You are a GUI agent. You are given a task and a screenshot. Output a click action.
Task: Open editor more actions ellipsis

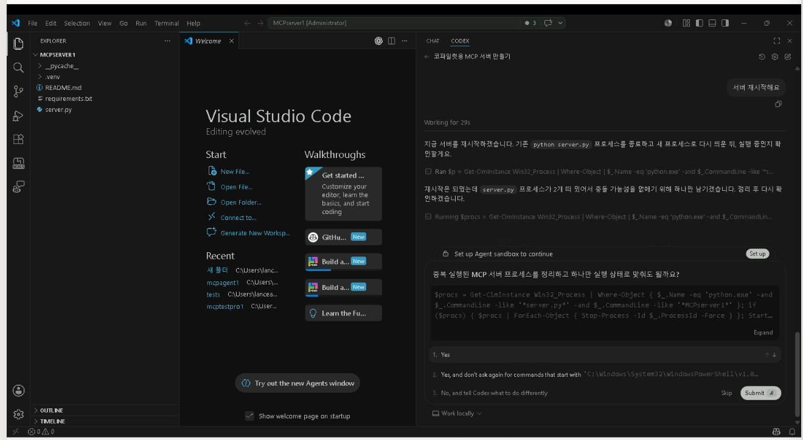pos(404,41)
